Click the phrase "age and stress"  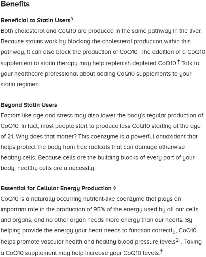coord(46,116)
